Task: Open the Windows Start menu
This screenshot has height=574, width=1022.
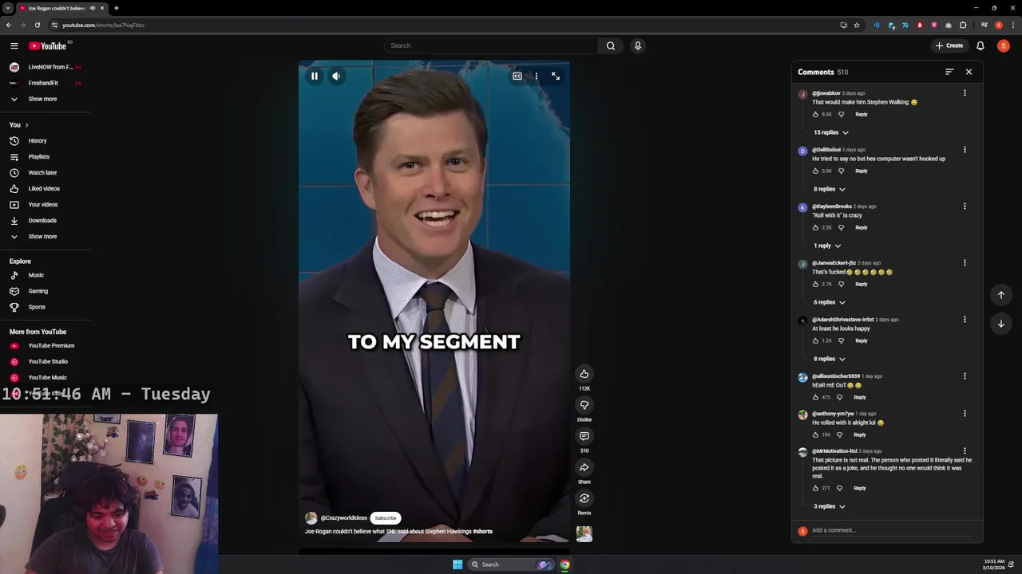Action: pos(458,564)
